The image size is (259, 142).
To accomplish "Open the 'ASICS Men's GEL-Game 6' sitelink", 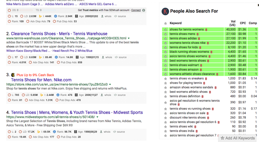I will click(x=98, y=4).
